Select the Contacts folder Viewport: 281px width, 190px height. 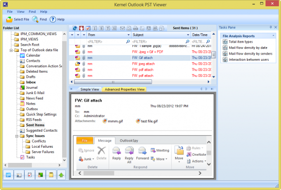click(33, 61)
